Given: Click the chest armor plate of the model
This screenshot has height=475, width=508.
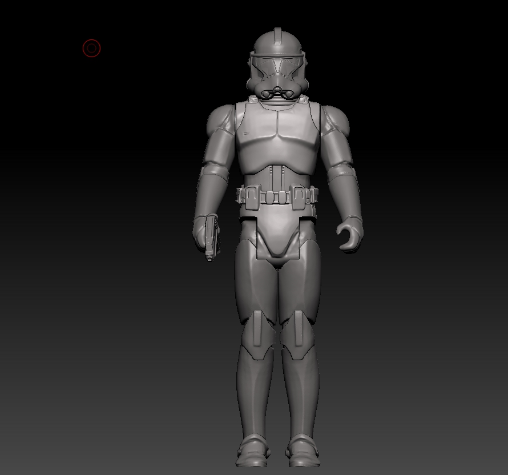Looking at the screenshot, I should tap(277, 139).
